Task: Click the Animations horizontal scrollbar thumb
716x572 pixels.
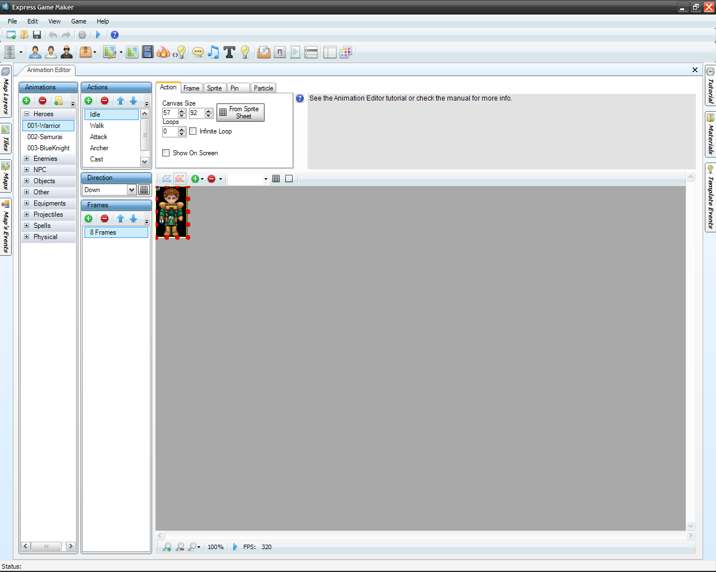Action: tap(46, 546)
